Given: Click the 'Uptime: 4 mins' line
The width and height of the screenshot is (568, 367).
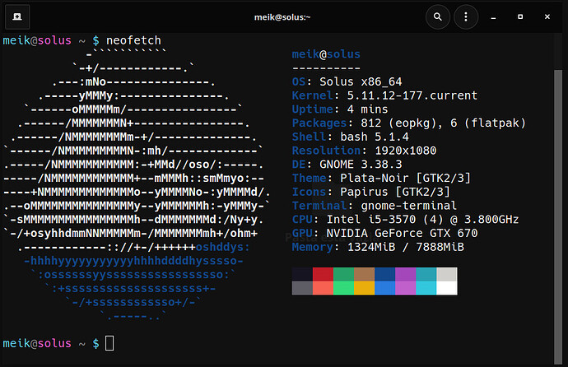Looking at the screenshot, I should pyautogui.click(x=340, y=109).
